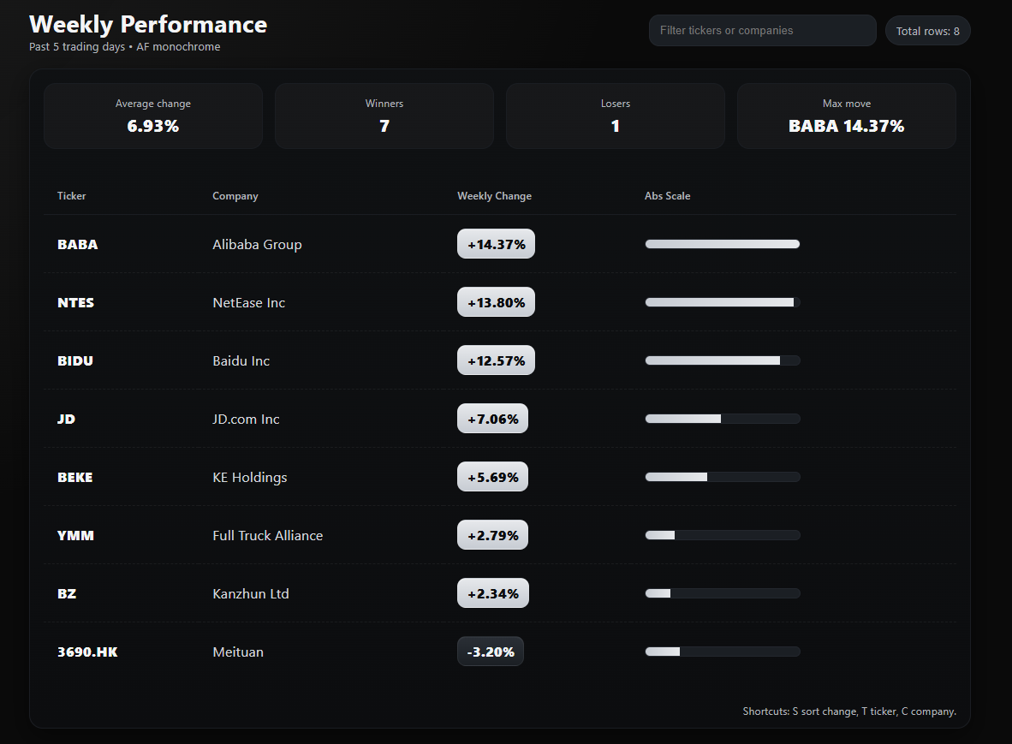
Task: Sort by the Weekly Change column header
Action: click(x=494, y=195)
